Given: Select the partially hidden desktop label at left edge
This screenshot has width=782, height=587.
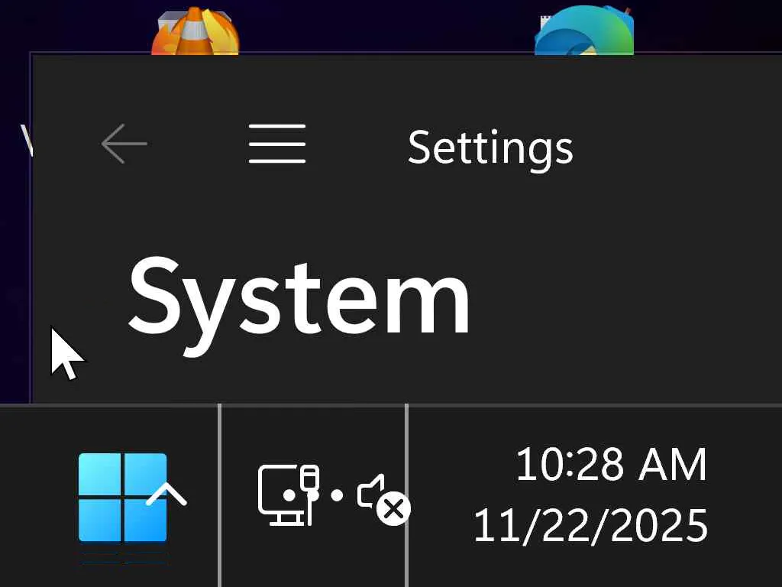Looking at the screenshot, I should 26,140.
